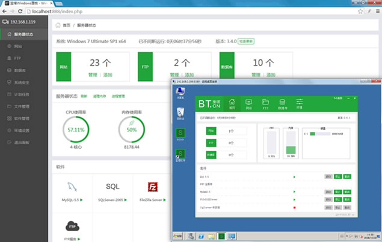This screenshot has height=242, width=382.
Task: Click the gray 启动 start button on the SqlServer row
Action: (328, 207)
